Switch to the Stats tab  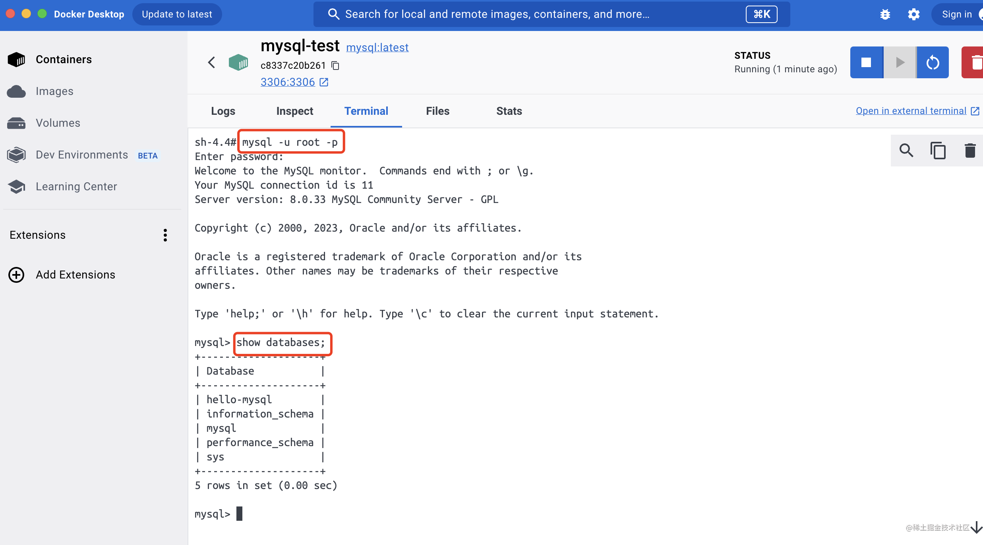[x=509, y=111]
